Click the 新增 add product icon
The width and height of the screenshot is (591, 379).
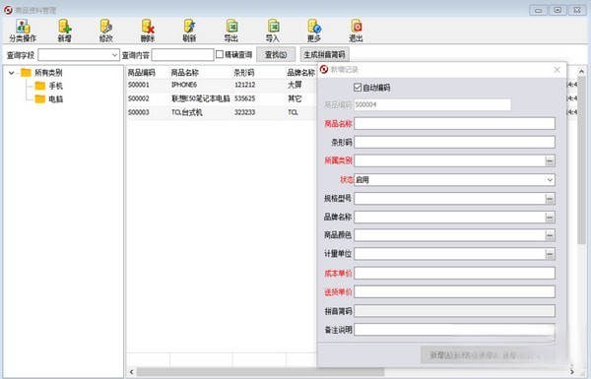pyautogui.click(x=64, y=31)
